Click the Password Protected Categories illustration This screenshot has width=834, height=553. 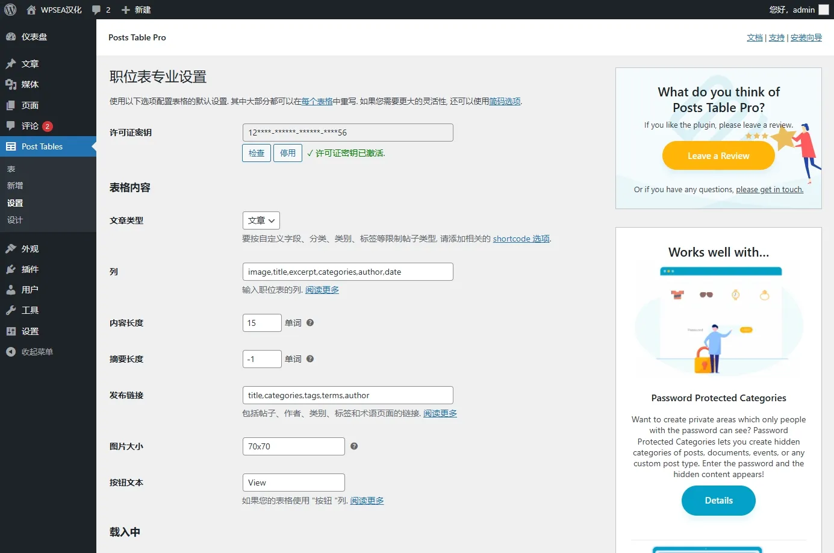point(719,321)
